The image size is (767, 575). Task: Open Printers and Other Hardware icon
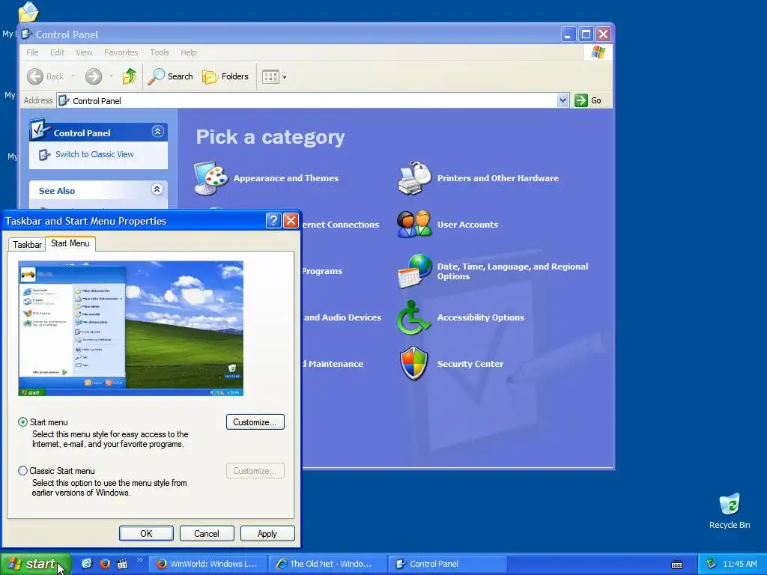pyautogui.click(x=414, y=178)
